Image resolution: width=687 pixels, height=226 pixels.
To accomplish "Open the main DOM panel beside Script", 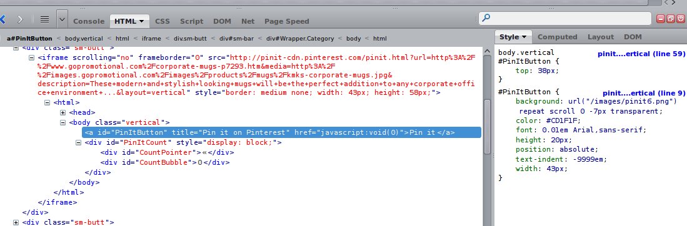I will pyautogui.click(x=222, y=21).
